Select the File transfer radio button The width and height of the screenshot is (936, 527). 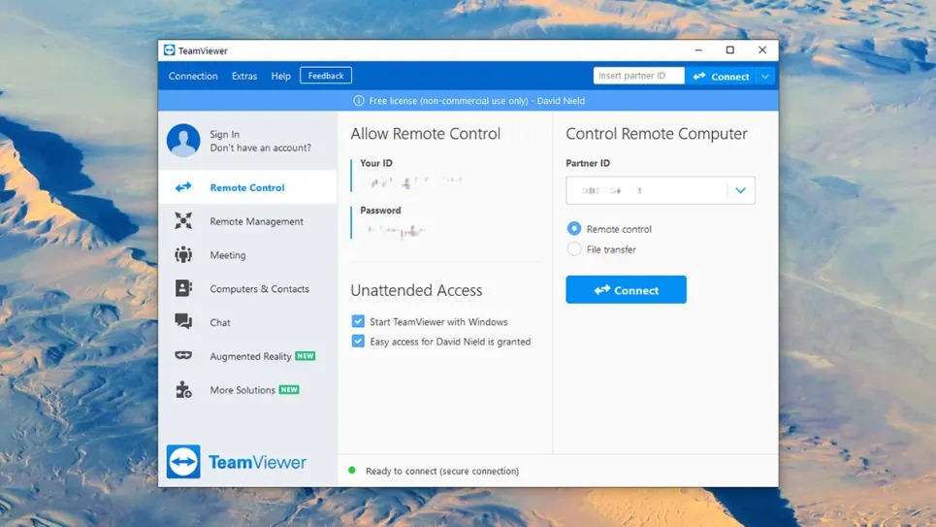[573, 249]
